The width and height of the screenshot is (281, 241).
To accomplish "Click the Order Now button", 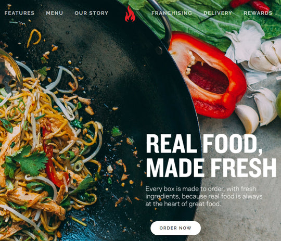I will coord(176,228).
